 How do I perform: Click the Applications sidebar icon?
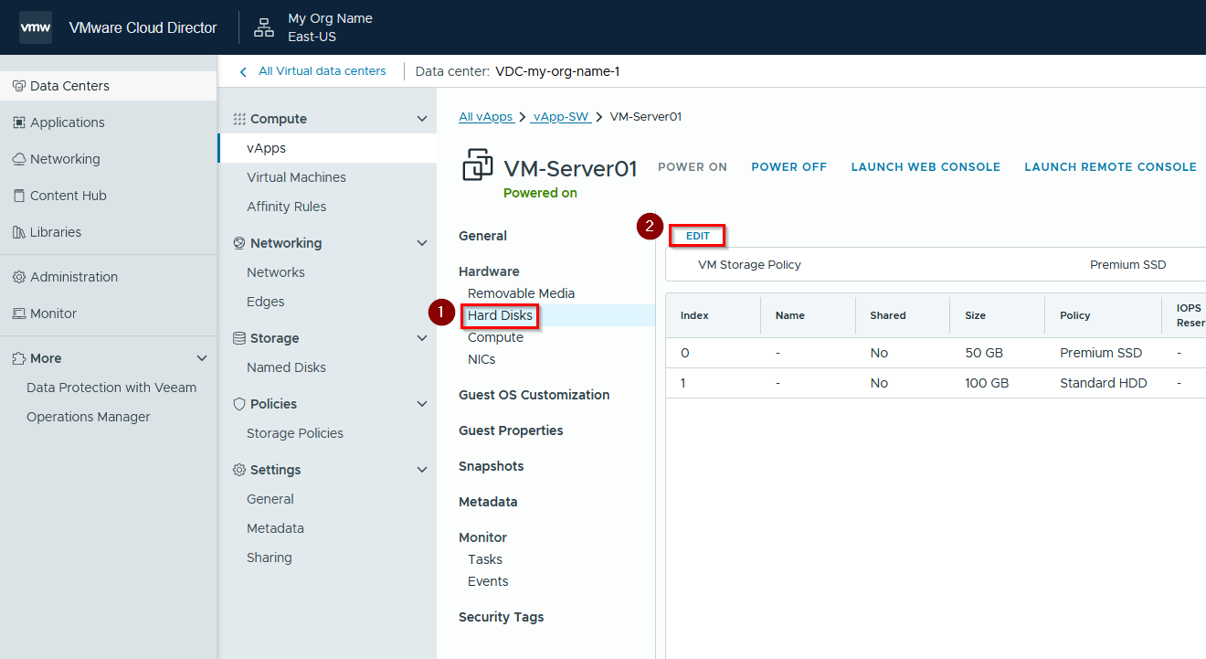click(18, 122)
